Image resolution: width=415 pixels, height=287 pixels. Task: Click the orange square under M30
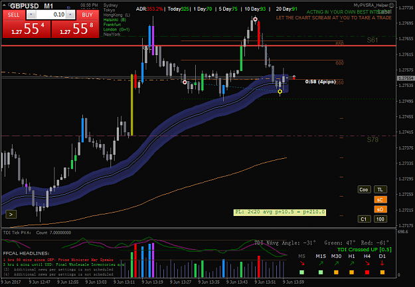coord(336,272)
